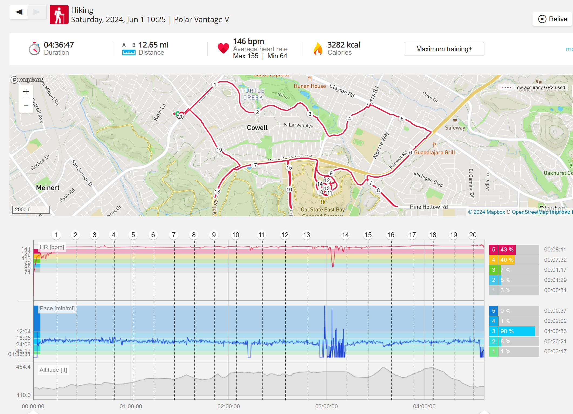Zoom in the map with plus
Viewport: 573px width, 414px height.
26,92
